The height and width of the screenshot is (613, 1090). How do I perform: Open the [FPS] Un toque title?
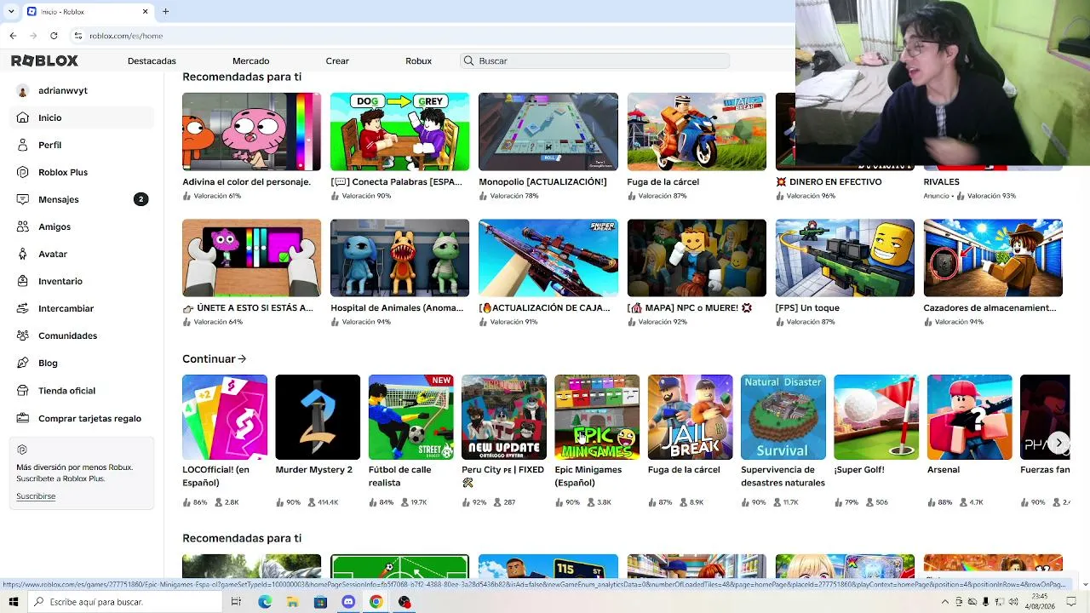tap(807, 308)
